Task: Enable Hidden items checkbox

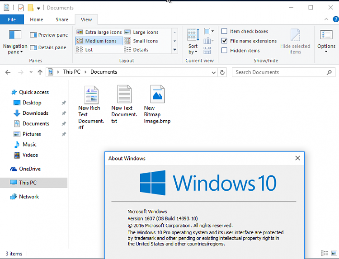Action: [x=224, y=50]
